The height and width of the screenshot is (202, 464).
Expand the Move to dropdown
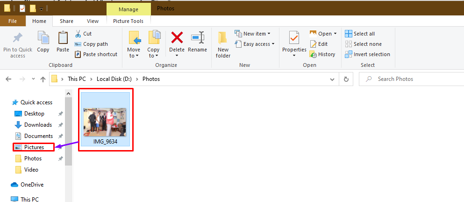(133, 56)
